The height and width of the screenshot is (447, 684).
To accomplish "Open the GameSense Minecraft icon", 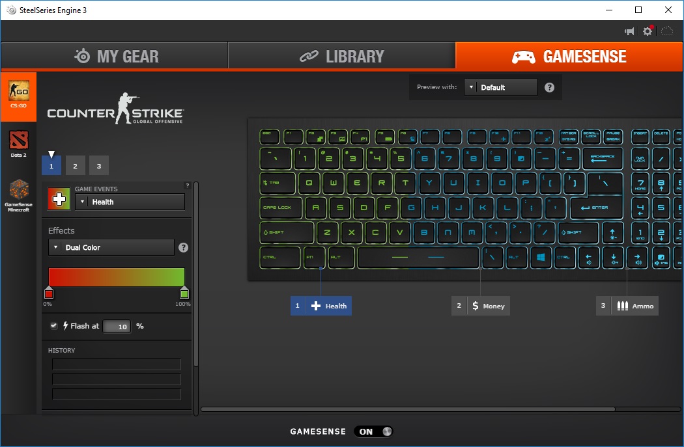I will 19,195.
